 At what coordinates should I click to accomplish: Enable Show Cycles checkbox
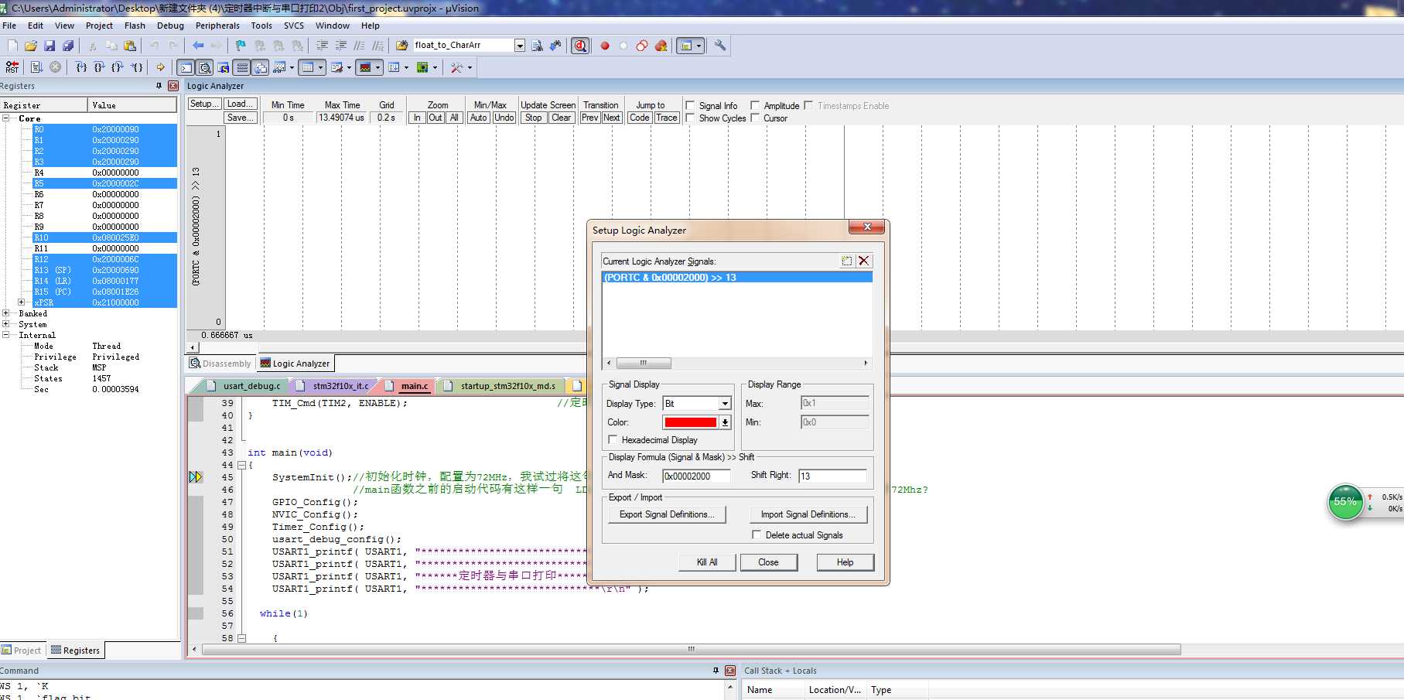(x=690, y=118)
